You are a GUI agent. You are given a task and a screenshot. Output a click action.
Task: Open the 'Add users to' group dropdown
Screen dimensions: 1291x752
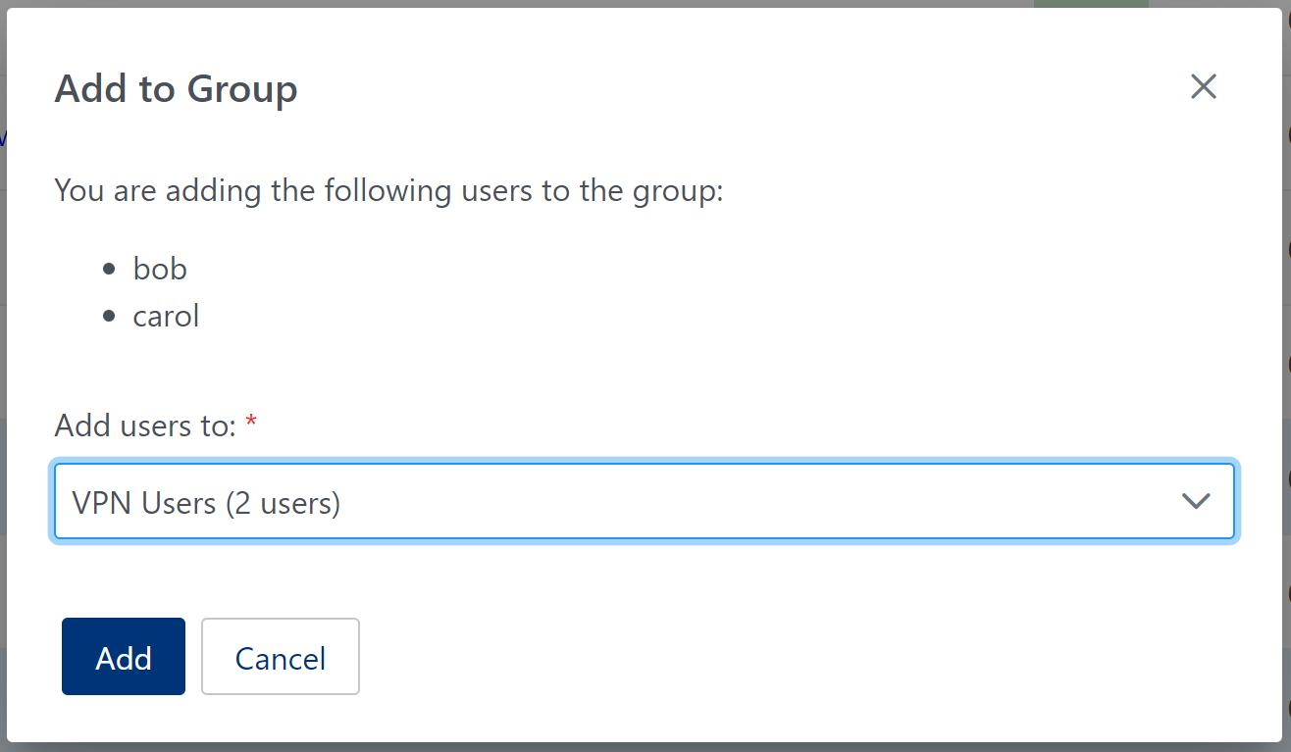tap(644, 501)
